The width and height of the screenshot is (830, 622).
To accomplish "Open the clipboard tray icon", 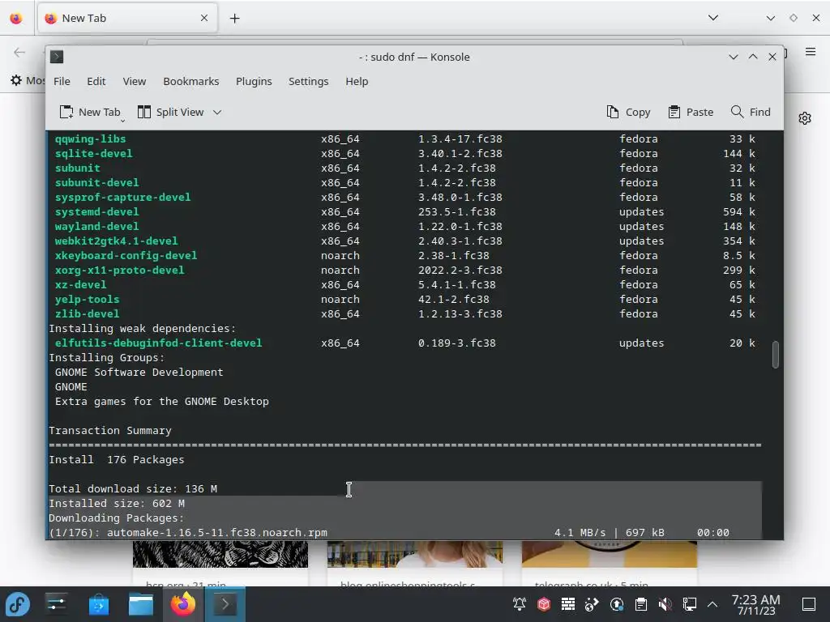I will point(641,604).
